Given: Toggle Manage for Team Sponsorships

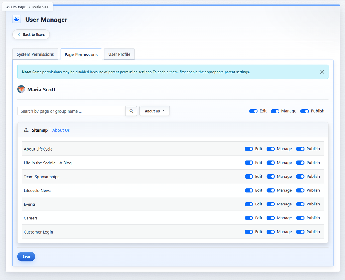Looking at the screenshot, I should tap(271, 177).
